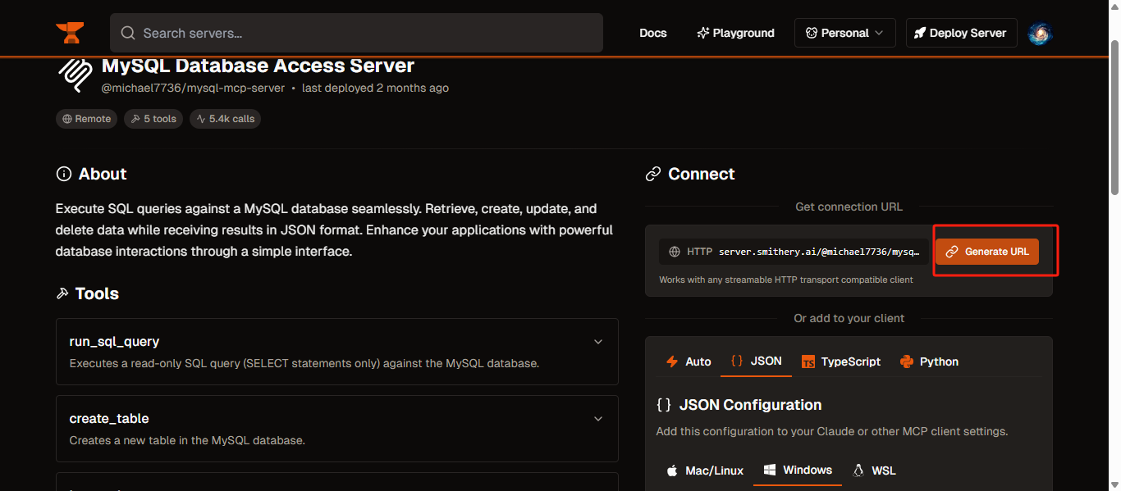The width and height of the screenshot is (1121, 491).
Task: Click the Generate URL button
Action: pos(987,252)
